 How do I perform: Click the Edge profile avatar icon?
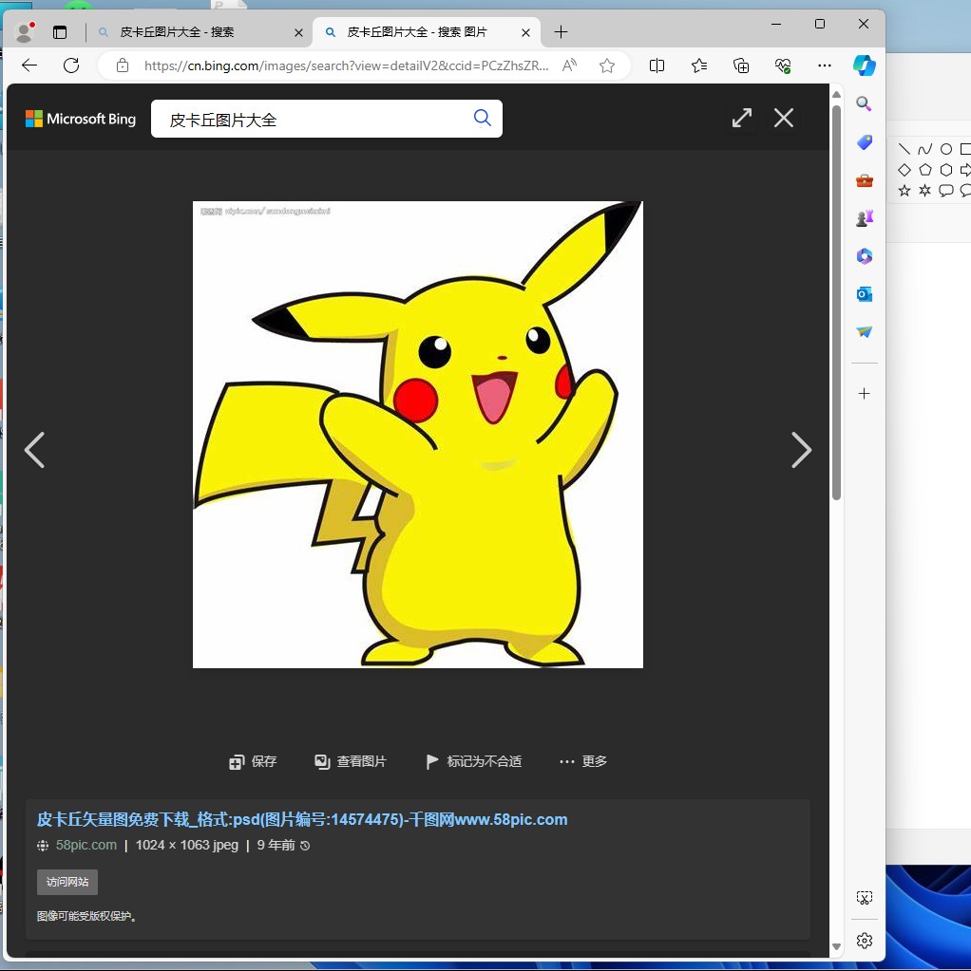coord(24,32)
